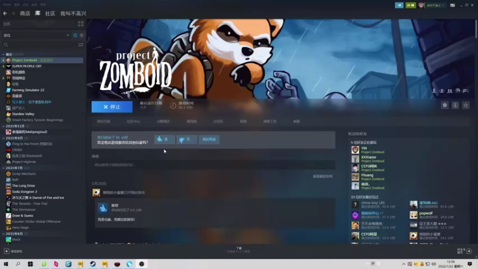This screenshot has height=269, width=478.
Task: Collapse the 2021年6月 section
Action: tap(4, 234)
